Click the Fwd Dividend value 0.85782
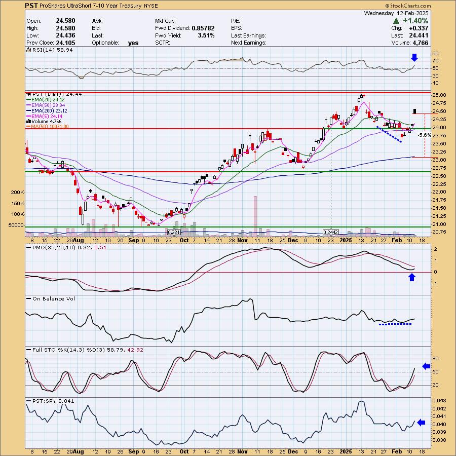The height and width of the screenshot is (456, 456). point(203,28)
